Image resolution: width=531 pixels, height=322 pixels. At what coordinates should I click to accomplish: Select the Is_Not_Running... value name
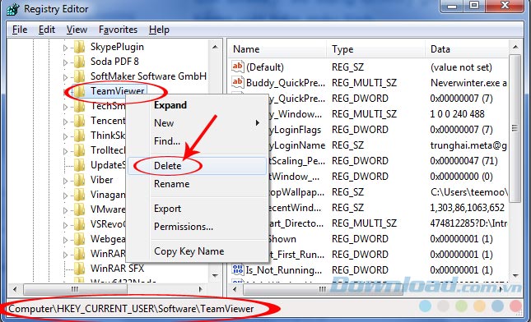(284, 270)
